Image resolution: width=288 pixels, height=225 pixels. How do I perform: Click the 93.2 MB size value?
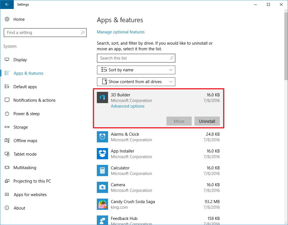click(x=212, y=202)
